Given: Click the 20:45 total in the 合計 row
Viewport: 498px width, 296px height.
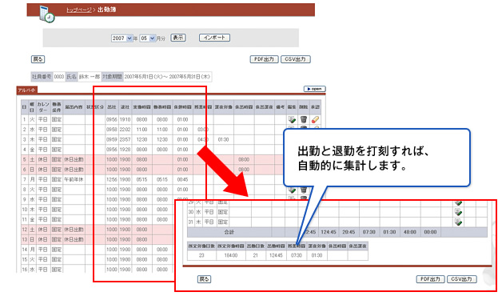Looking at the screenshot, I should 349,232.
